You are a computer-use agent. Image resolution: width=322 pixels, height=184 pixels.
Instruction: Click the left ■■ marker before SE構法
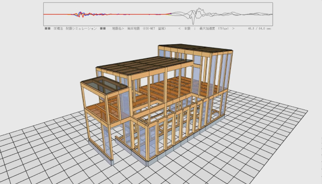point(47,29)
